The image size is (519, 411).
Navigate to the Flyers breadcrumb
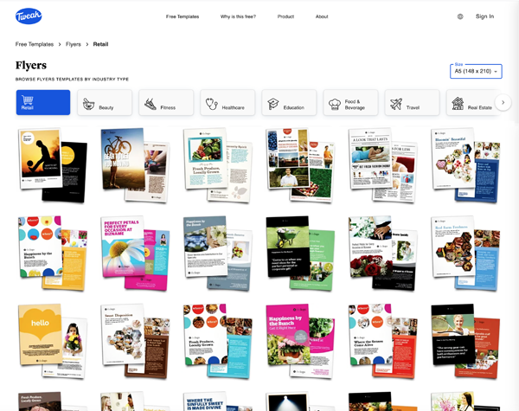(x=74, y=44)
